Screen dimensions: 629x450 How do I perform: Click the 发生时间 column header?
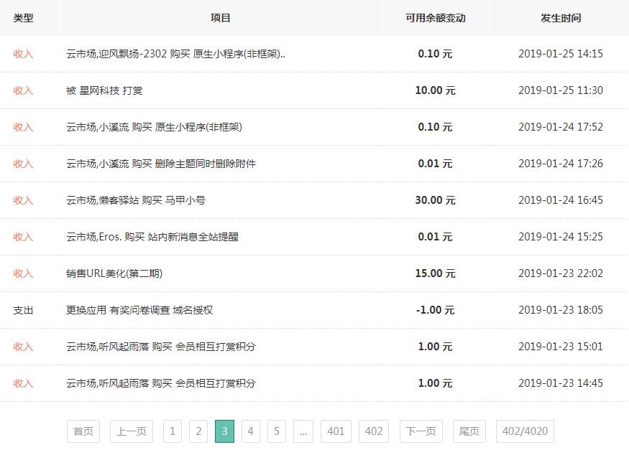[x=561, y=18]
